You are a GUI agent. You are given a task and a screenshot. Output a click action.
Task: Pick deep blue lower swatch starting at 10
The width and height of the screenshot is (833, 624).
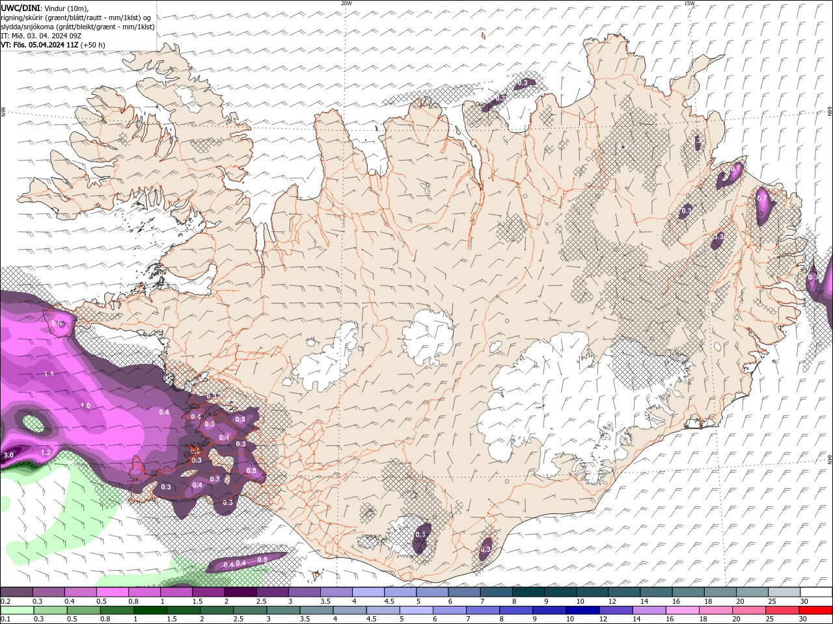point(582,610)
